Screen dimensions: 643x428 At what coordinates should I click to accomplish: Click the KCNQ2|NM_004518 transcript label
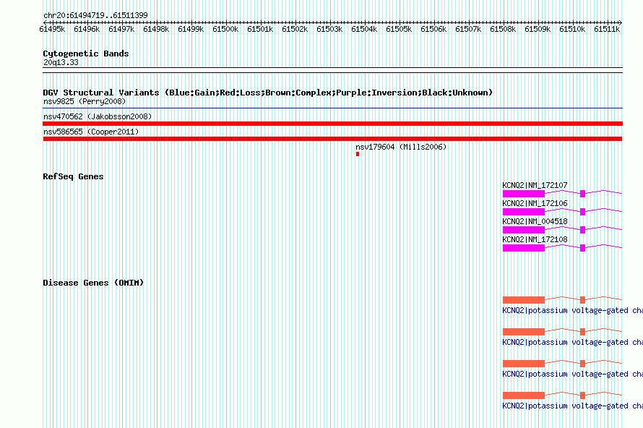click(535, 222)
